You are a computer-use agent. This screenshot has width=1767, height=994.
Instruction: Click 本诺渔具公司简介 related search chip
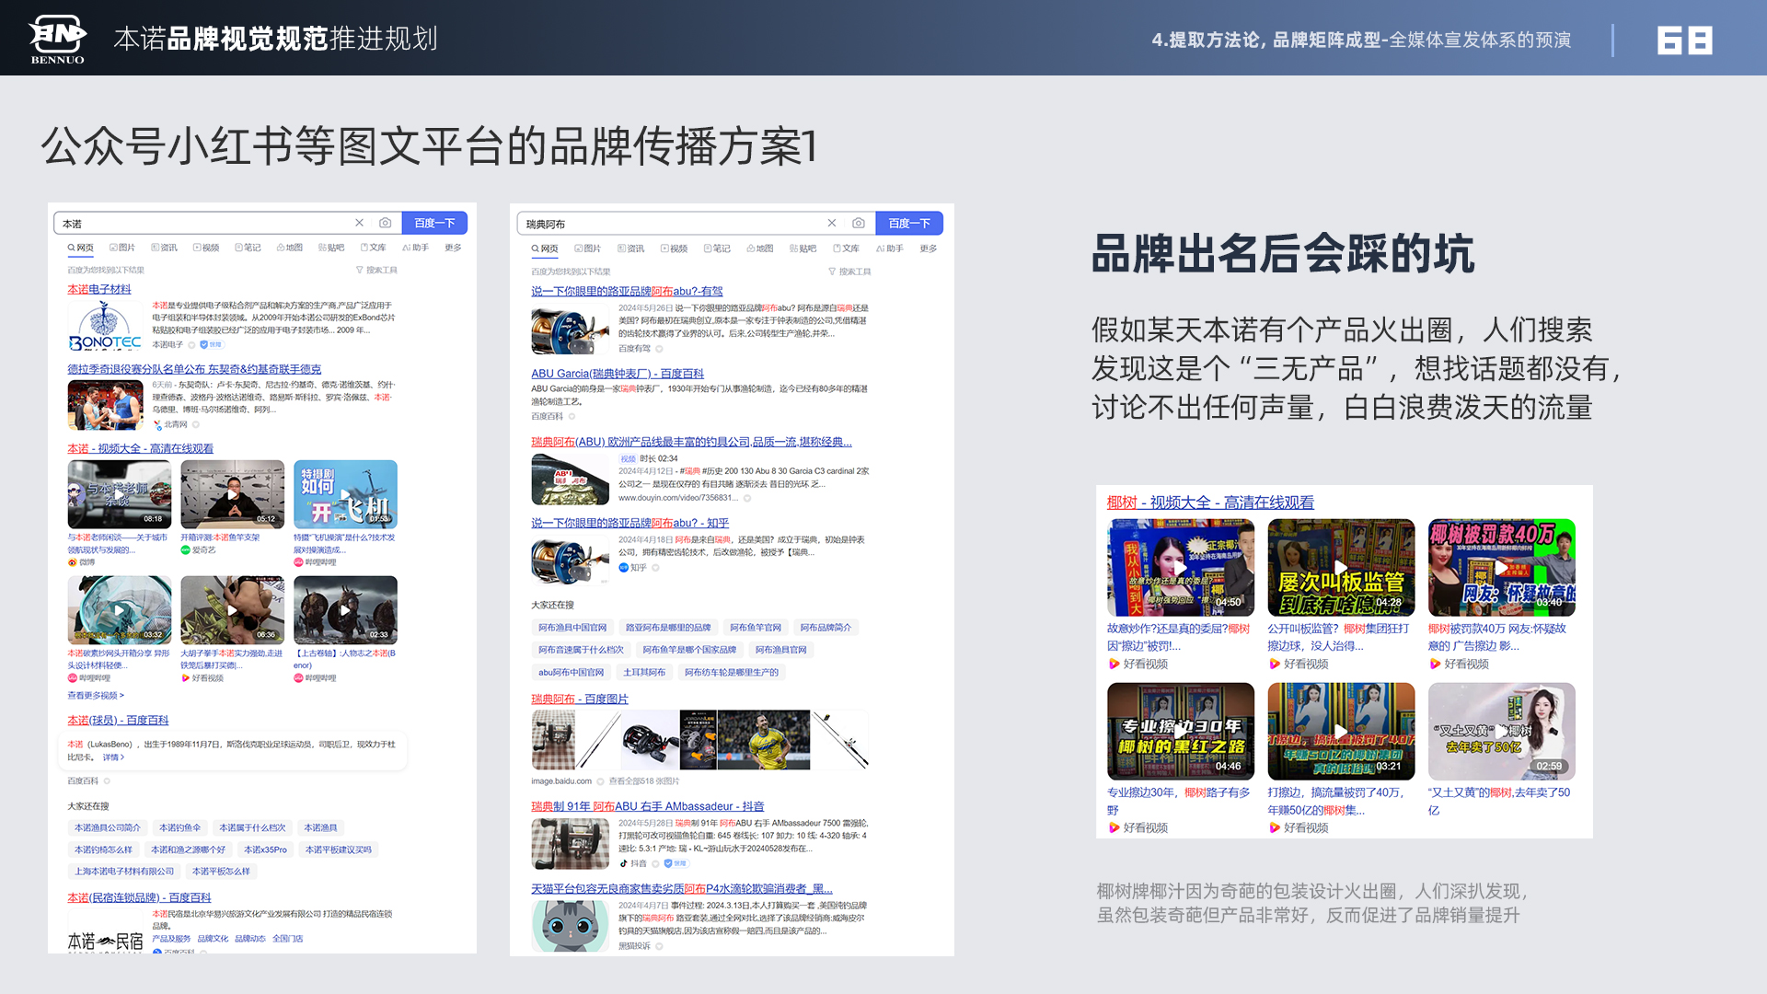108,828
